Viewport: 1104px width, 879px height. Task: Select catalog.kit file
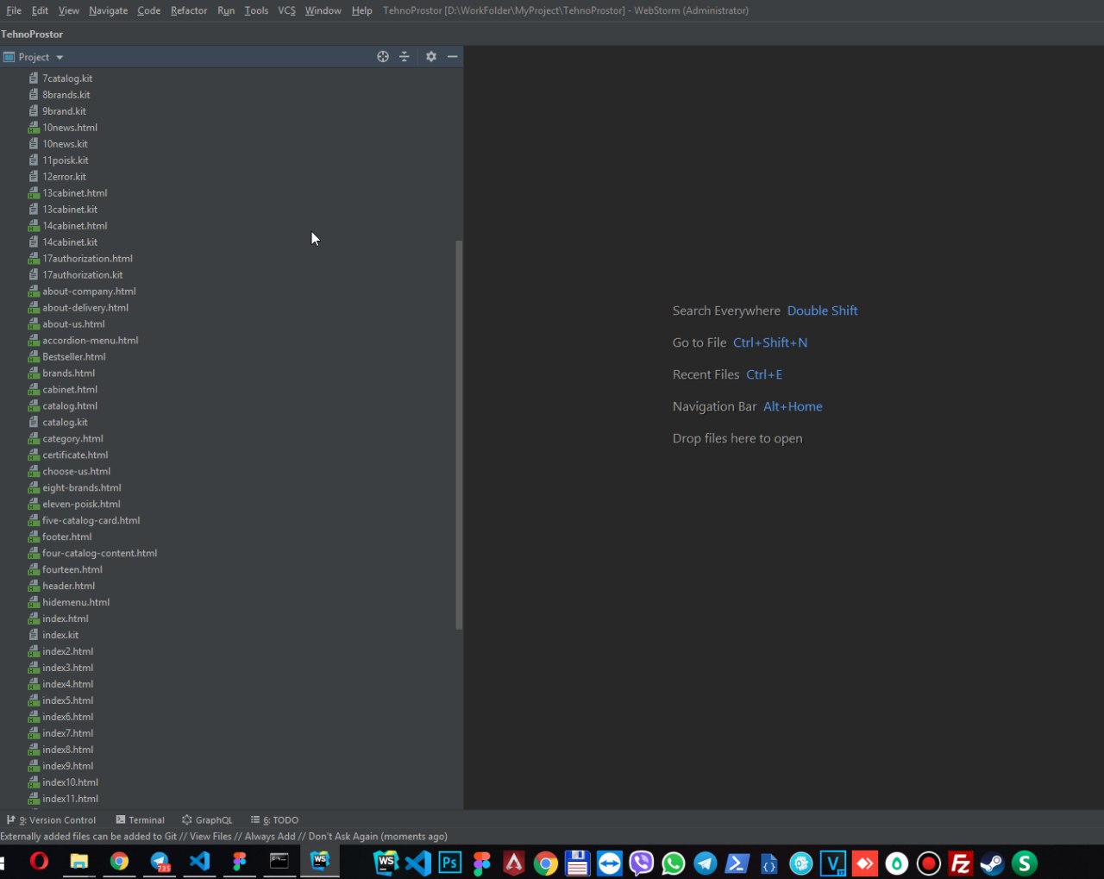coord(65,423)
